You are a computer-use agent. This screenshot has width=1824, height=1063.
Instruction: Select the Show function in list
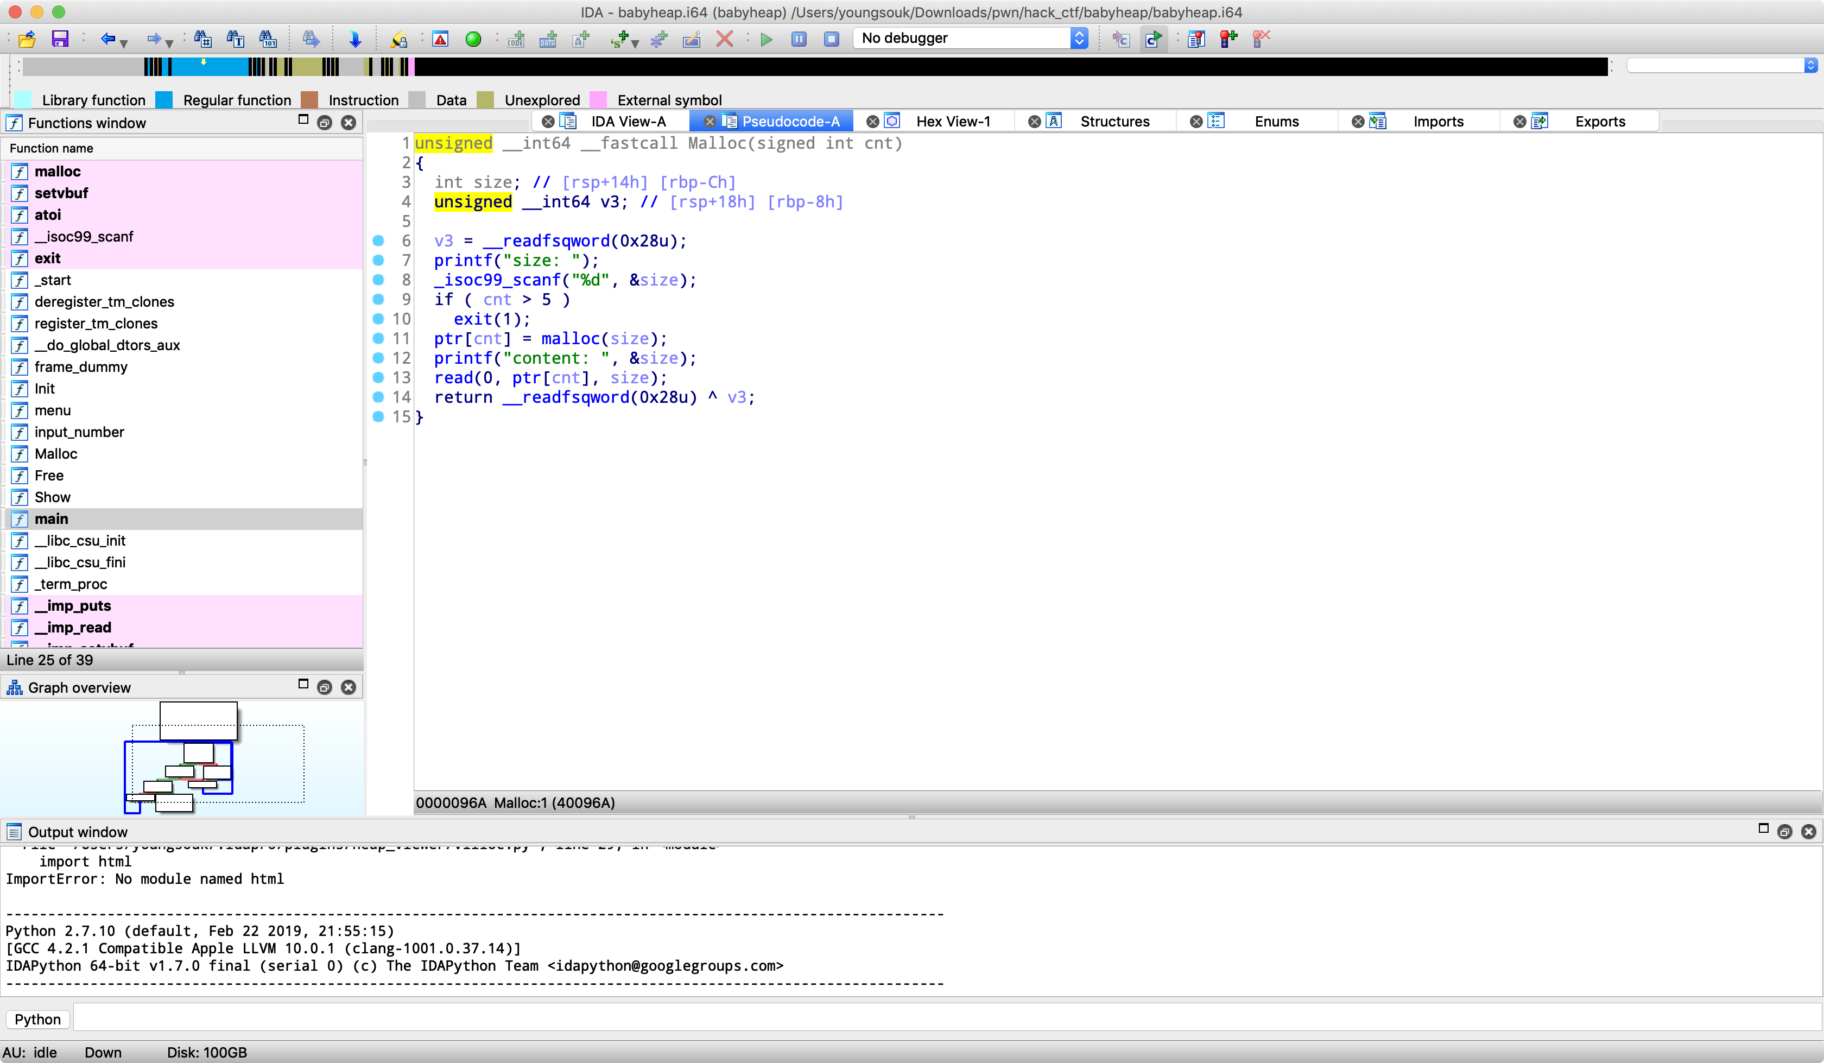tap(52, 497)
